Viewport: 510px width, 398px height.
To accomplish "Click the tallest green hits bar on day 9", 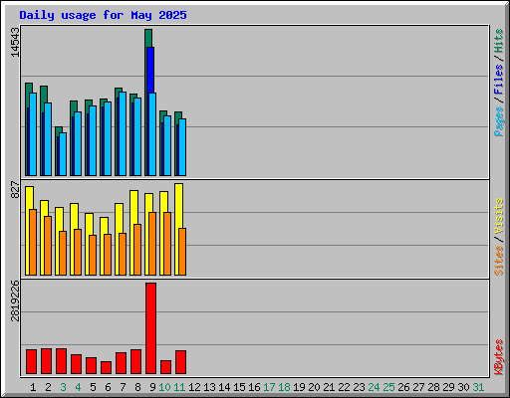I will click(x=148, y=38).
